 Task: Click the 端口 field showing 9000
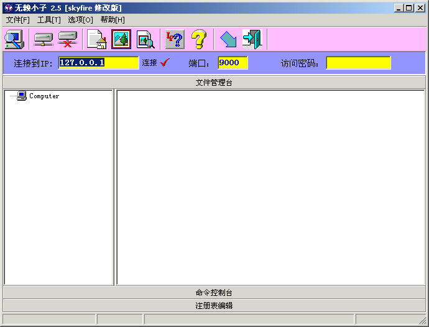tap(233, 63)
